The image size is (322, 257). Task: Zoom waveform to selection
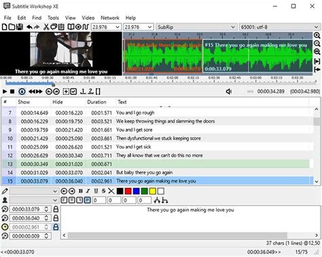[317, 52]
